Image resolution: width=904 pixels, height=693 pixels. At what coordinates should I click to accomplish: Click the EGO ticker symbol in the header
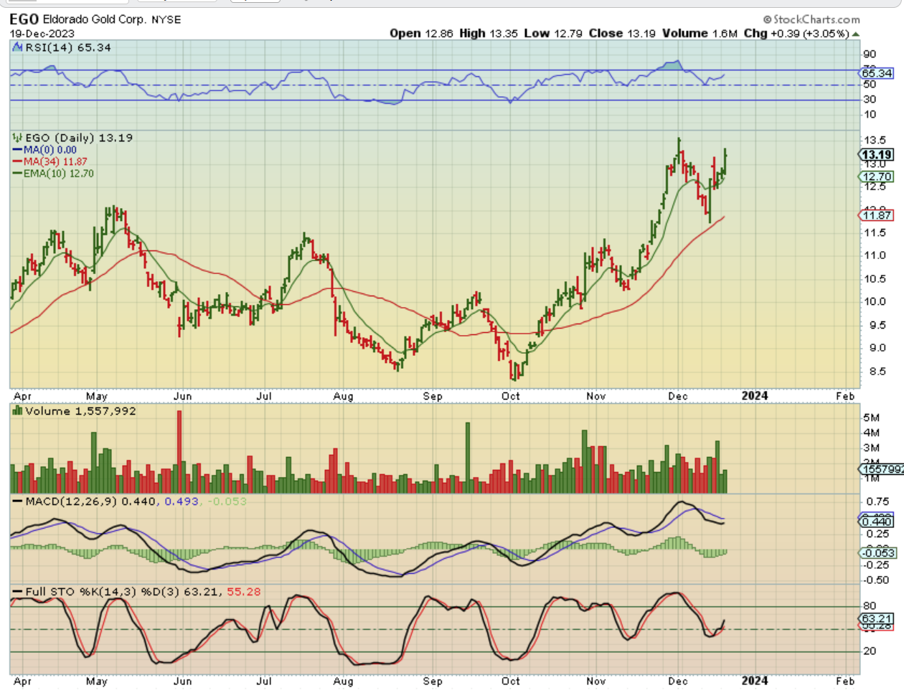(24, 19)
